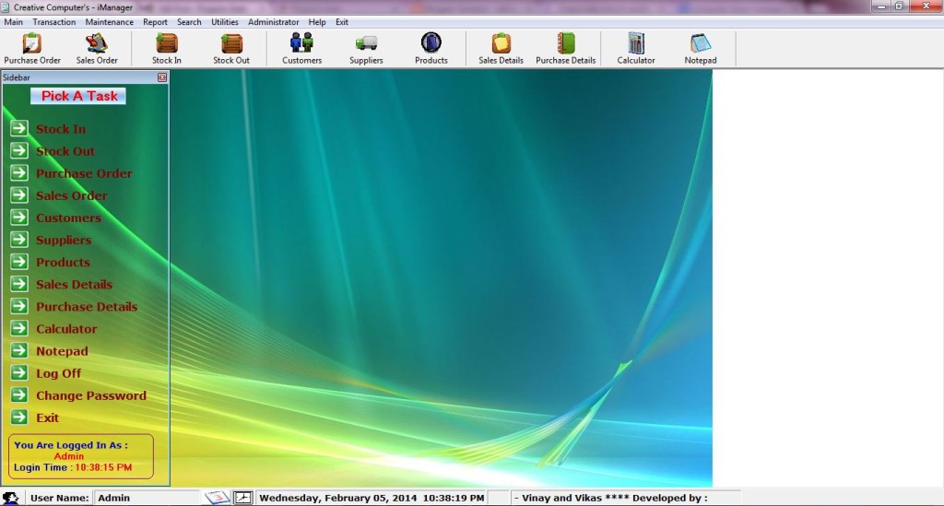The height and width of the screenshot is (506, 944).
Task: Open Products from the toolbar
Action: [x=431, y=48]
